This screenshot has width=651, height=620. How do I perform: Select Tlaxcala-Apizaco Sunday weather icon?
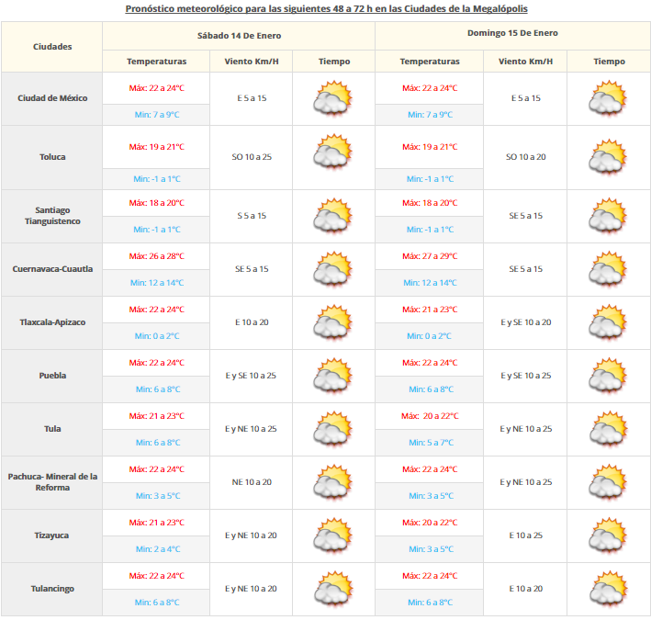coord(608,322)
